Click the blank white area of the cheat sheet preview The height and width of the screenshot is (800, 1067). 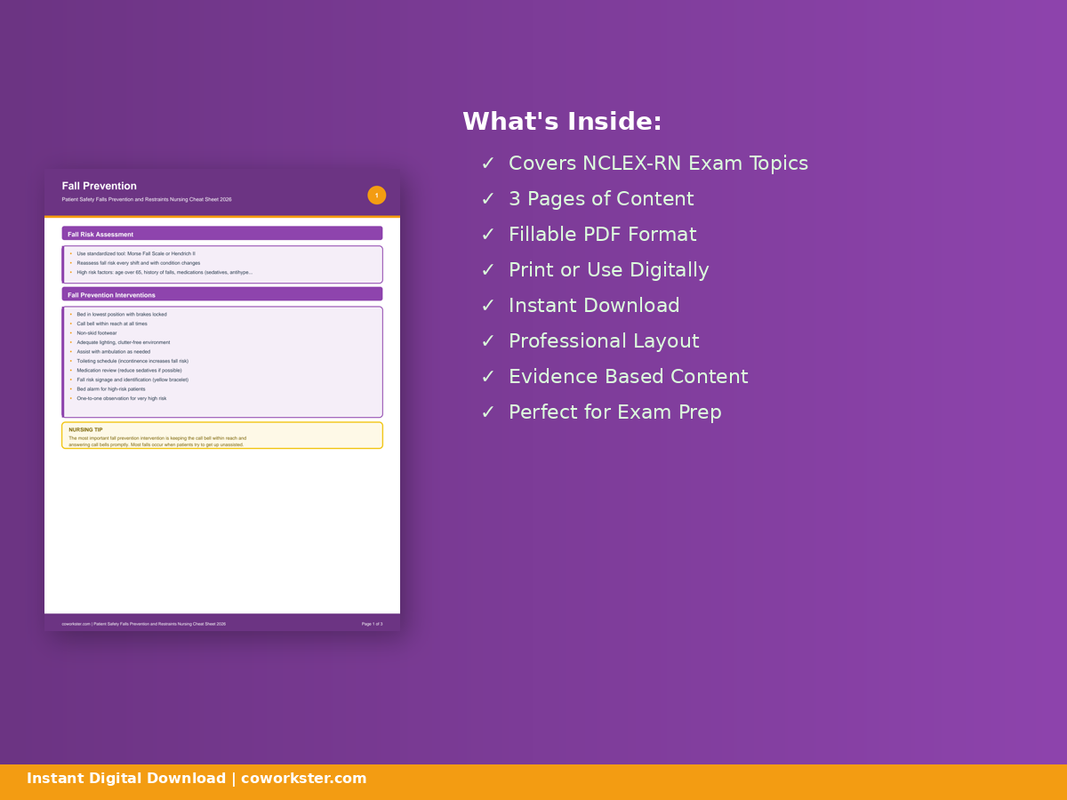(x=222, y=533)
